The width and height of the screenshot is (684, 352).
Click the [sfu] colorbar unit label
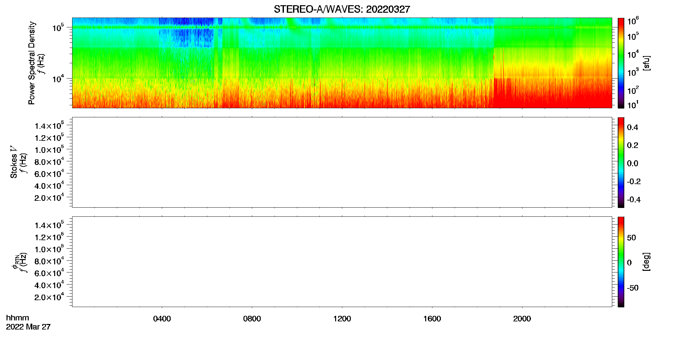pyautogui.click(x=646, y=63)
